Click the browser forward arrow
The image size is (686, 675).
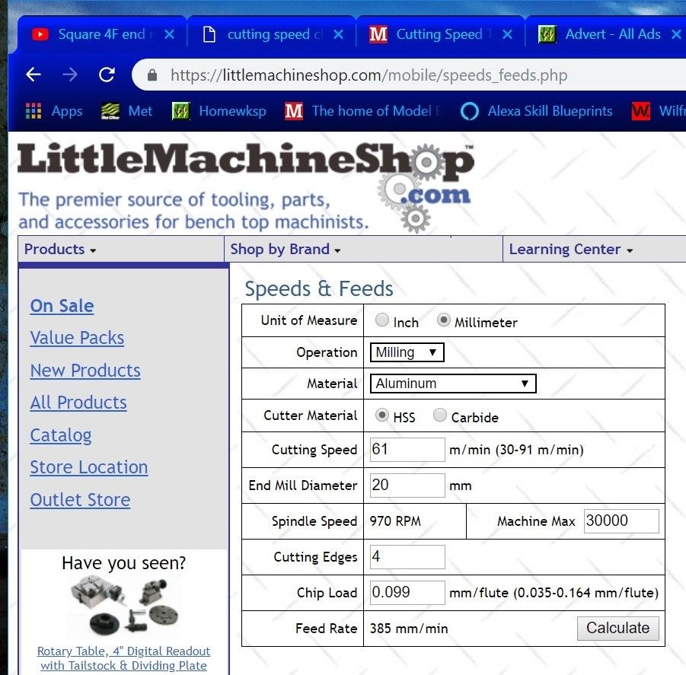[x=70, y=75]
